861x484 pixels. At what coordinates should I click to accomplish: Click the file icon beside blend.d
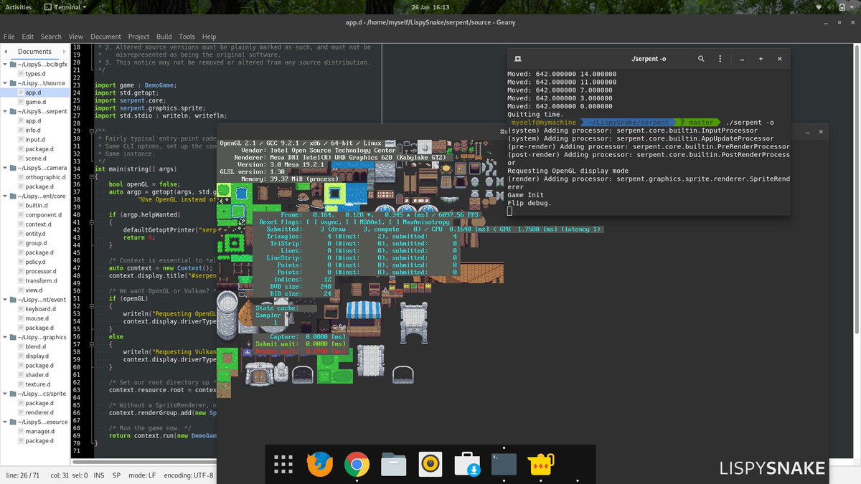coord(19,346)
